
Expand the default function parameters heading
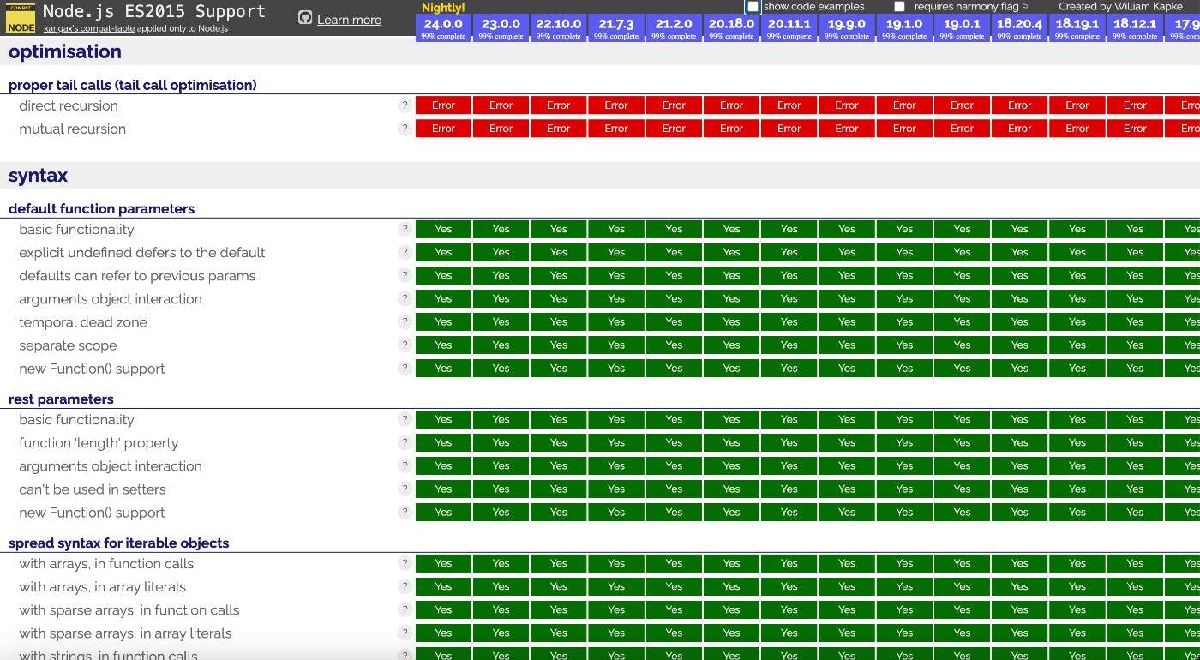tap(101, 208)
